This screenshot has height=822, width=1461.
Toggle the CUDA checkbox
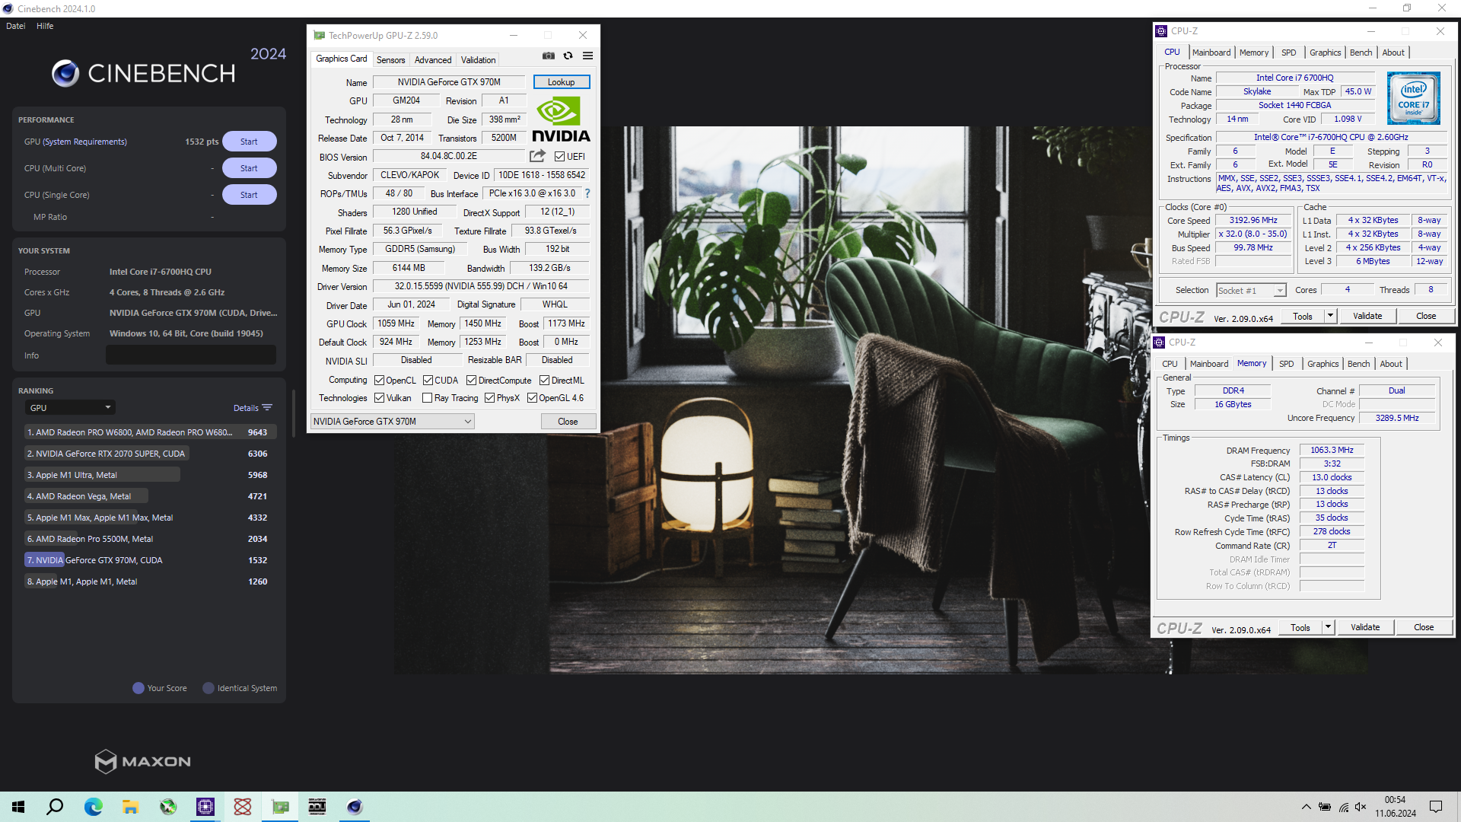[x=428, y=381]
